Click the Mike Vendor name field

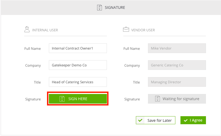point(177,48)
